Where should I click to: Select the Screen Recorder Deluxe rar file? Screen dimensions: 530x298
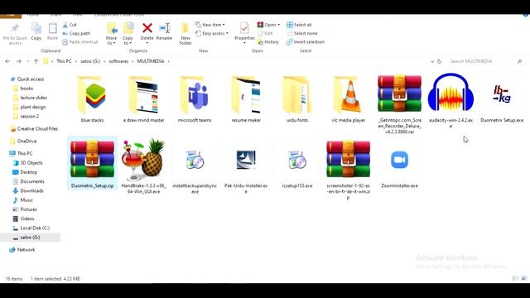tap(399, 104)
